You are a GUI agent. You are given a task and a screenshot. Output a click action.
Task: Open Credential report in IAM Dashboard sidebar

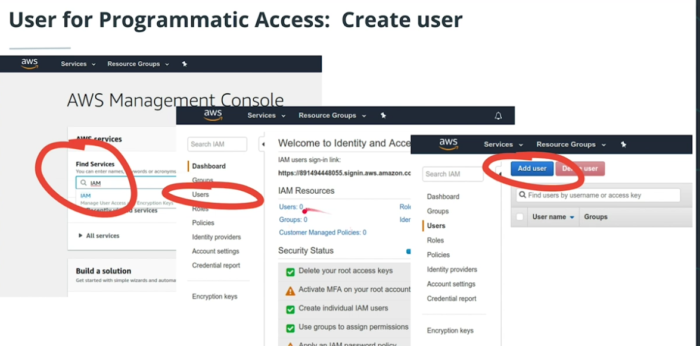point(216,265)
